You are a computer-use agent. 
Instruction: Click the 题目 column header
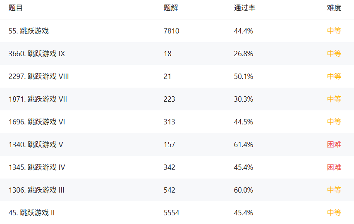point(16,8)
